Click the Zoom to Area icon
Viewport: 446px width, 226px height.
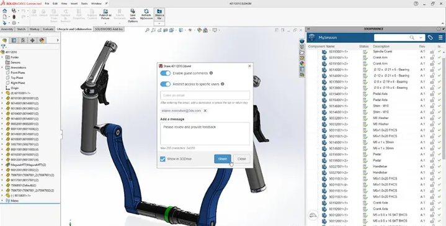[154, 30]
